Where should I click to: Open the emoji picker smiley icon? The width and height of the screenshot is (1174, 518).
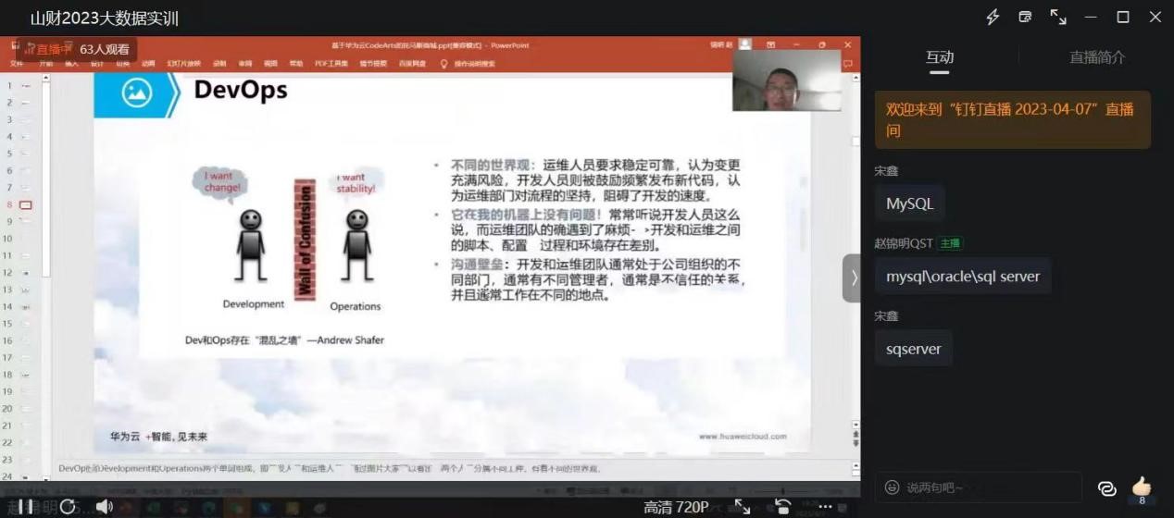tap(892, 487)
